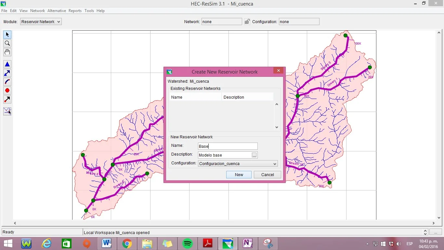Click the Cancel button in dialog
This screenshot has width=444, height=250.
(268, 174)
